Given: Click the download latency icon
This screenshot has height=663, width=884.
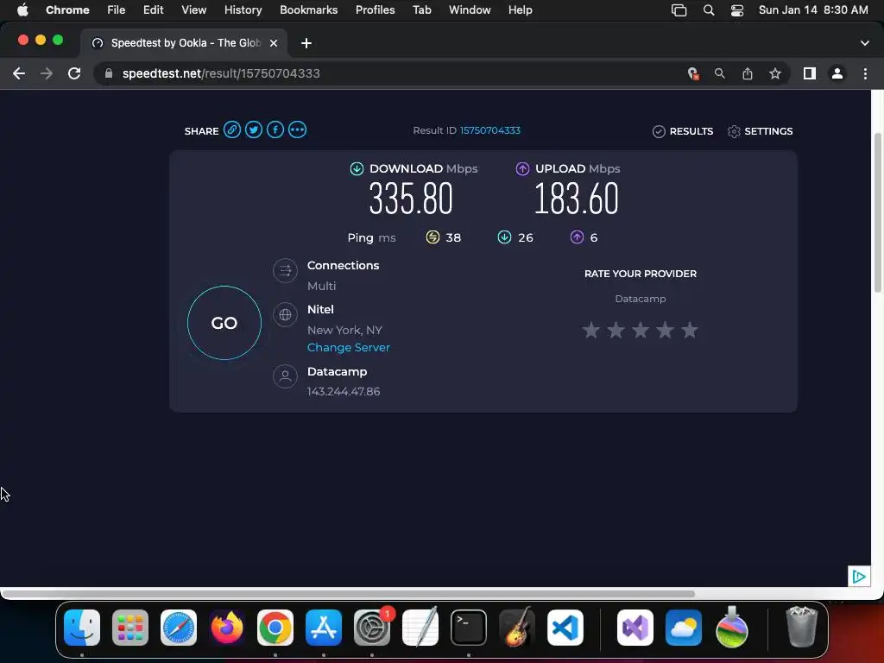Looking at the screenshot, I should tap(504, 237).
